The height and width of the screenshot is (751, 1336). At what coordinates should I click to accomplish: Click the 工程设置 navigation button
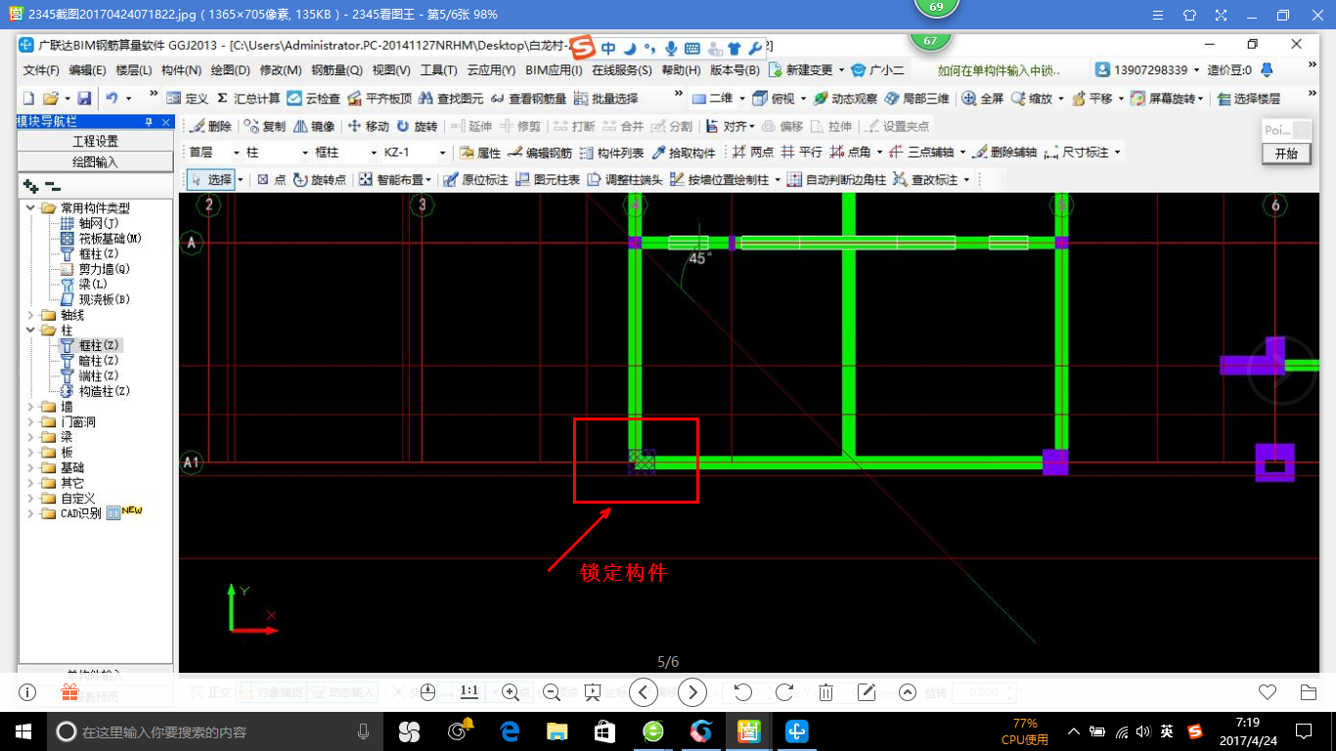coord(96,142)
